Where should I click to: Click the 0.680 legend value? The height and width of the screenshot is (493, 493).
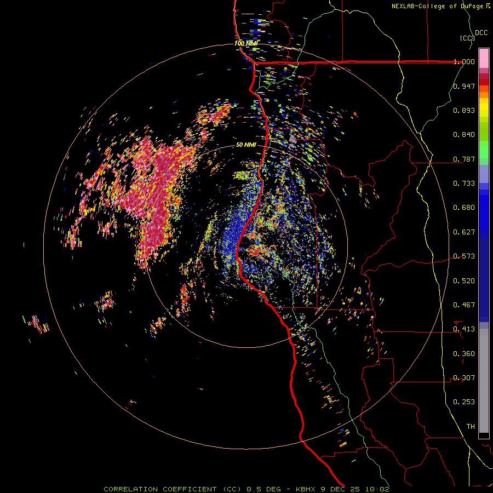coord(464,208)
